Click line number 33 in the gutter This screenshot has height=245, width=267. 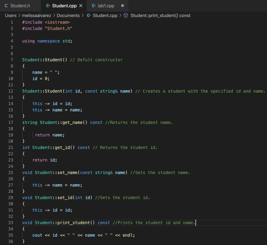(x=10, y=223)
